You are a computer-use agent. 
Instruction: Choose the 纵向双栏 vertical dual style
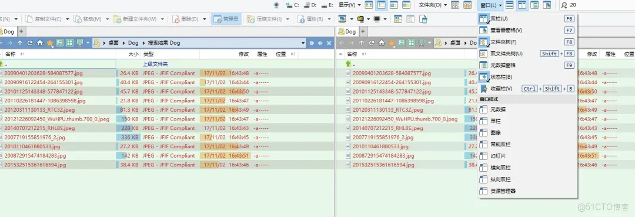(x=527, y=179)
